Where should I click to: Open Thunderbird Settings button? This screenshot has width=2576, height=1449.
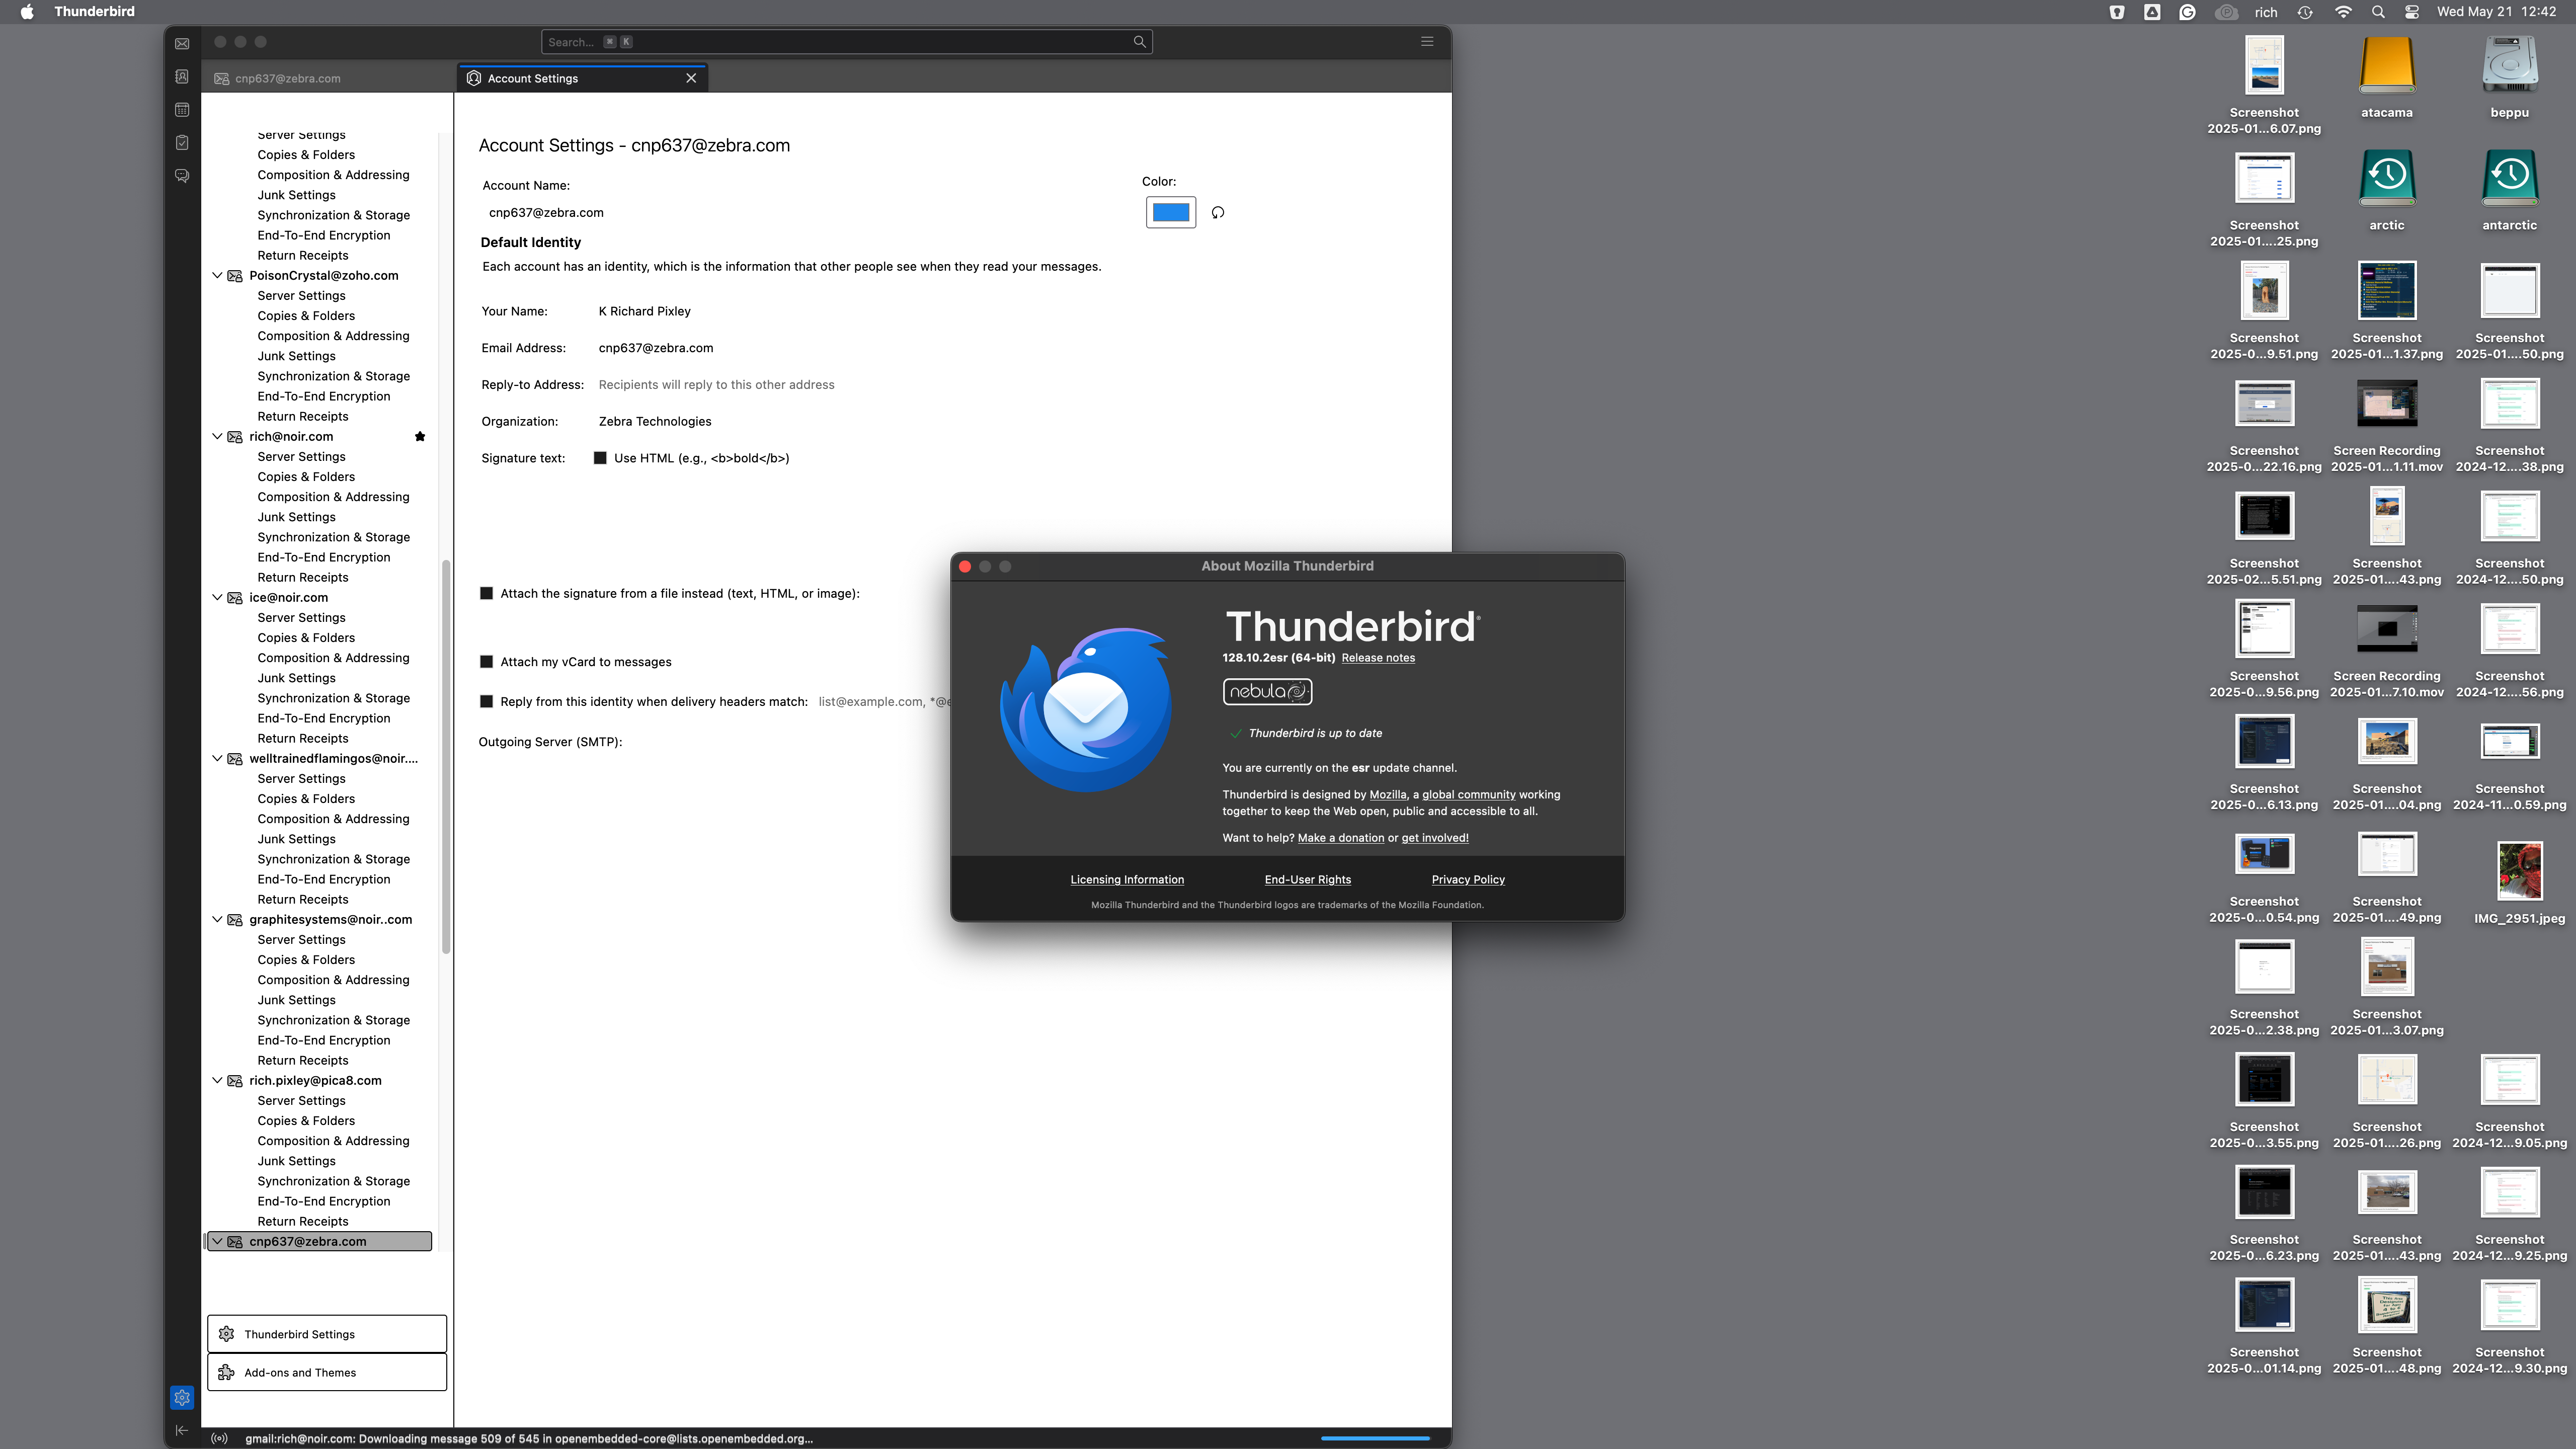(327, 1333)
